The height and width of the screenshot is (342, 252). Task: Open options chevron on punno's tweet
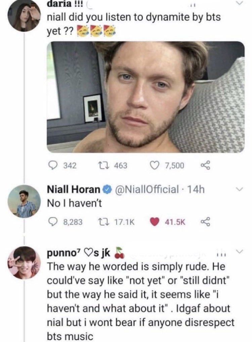tap(240, 252)
